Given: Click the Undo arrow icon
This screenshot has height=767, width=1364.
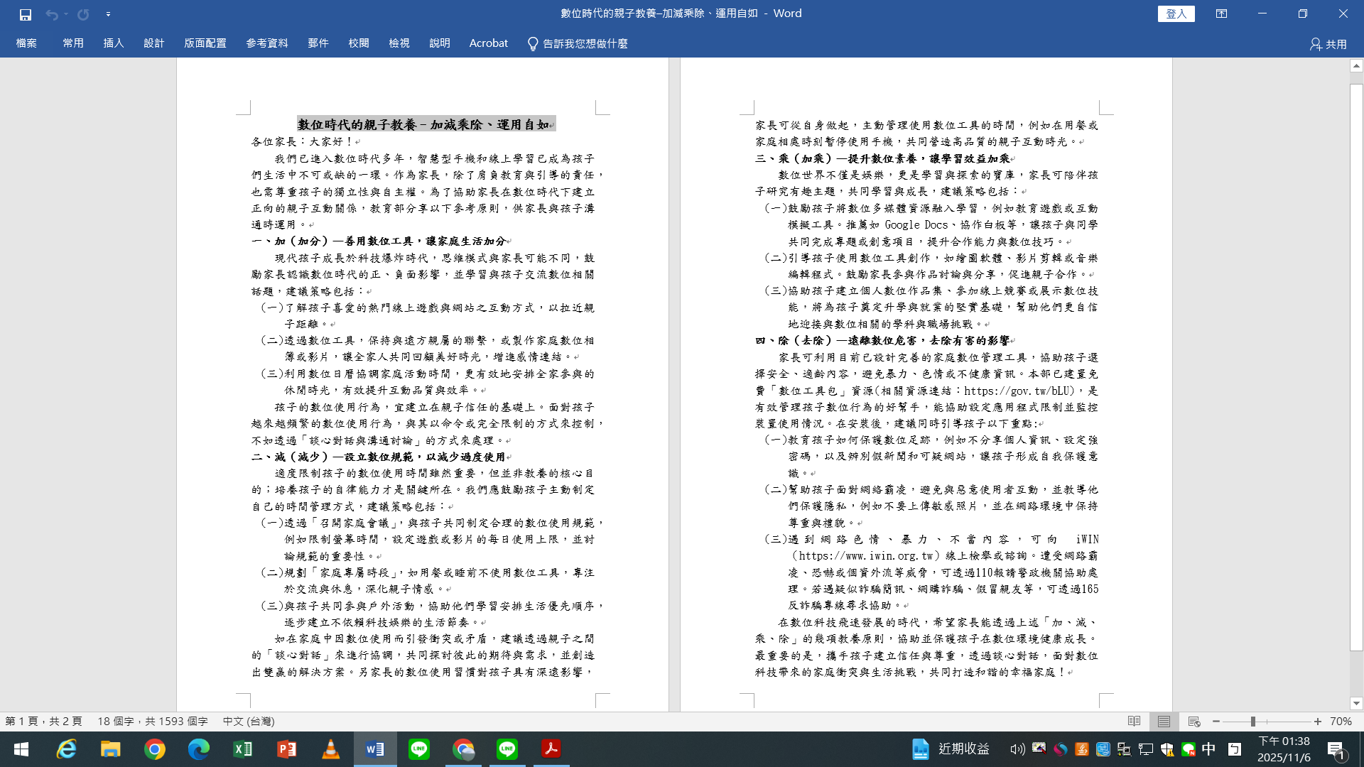Looking at the screenshot, I should pyautogui.click(x=51, y=14).
